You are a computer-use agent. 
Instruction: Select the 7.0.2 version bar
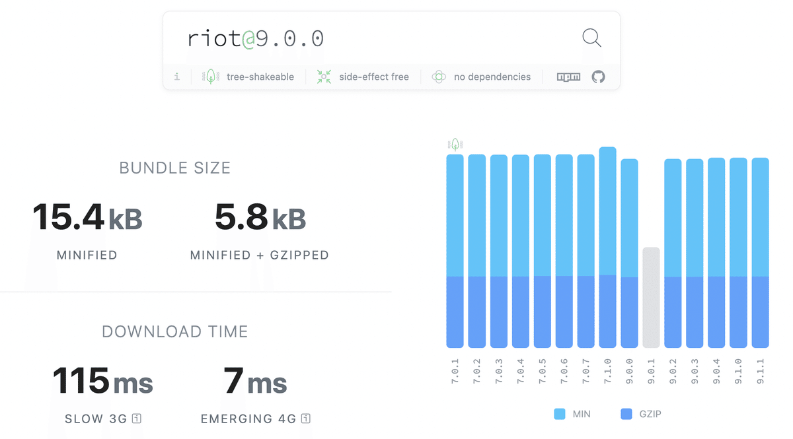coord(477,251)
